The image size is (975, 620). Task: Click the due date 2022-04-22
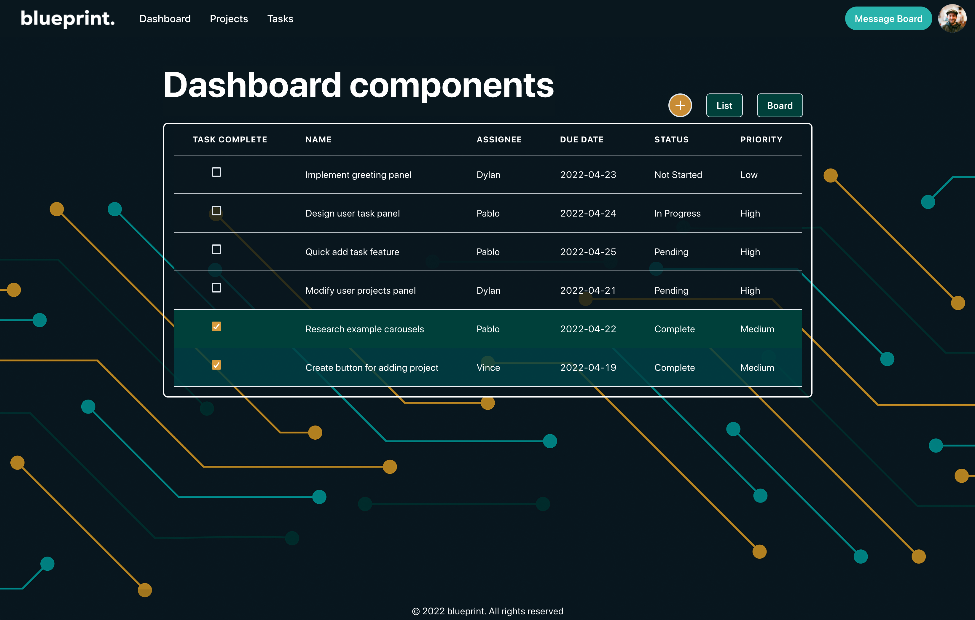tap(588, 329)
